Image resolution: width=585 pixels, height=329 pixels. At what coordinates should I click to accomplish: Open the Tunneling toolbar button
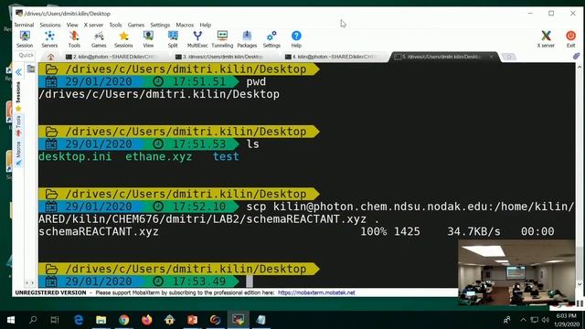click(x=222, y=39)
